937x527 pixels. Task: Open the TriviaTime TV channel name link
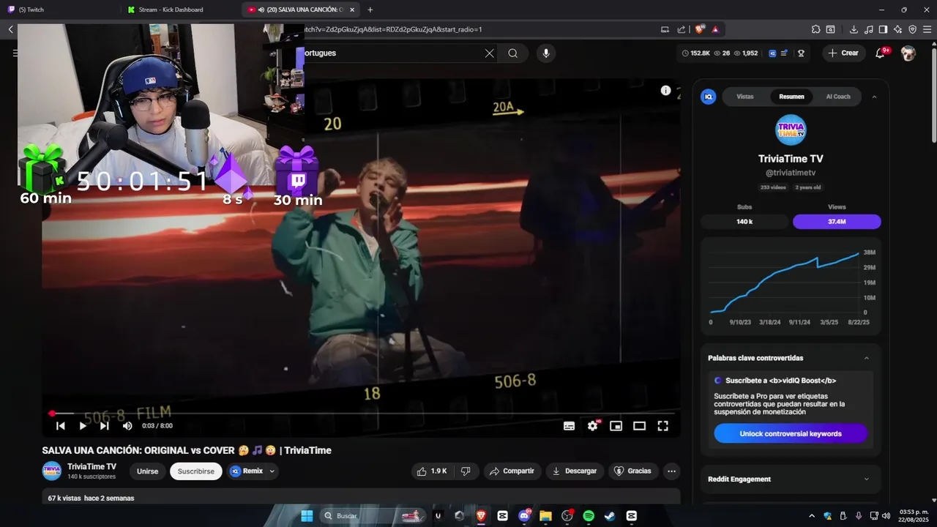[92, 467]
